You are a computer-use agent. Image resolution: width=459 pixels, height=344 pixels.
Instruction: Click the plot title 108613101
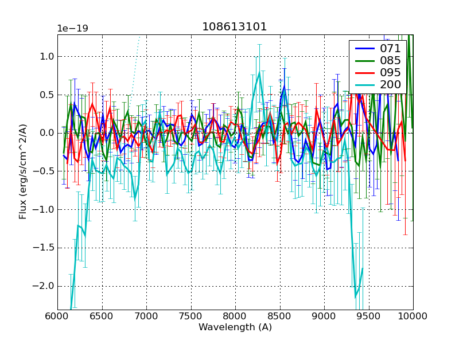point(235,27)
